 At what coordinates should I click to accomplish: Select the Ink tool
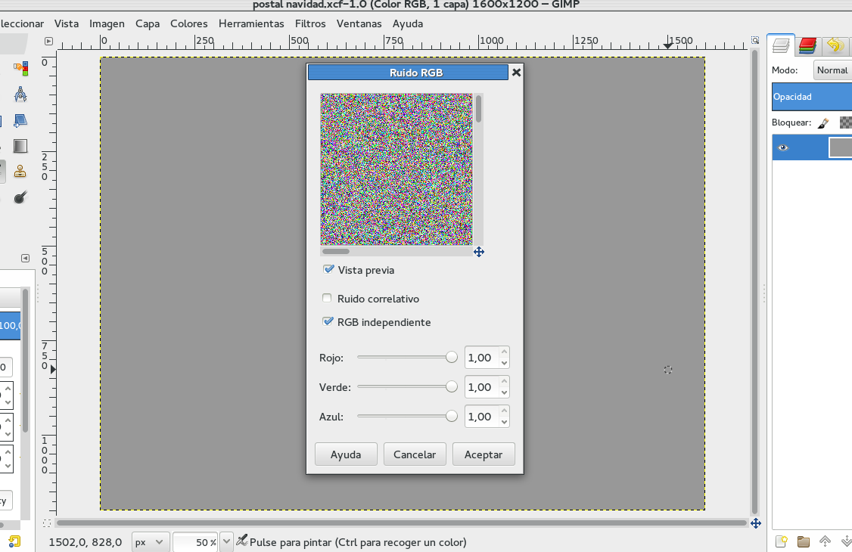coord(20,197)
